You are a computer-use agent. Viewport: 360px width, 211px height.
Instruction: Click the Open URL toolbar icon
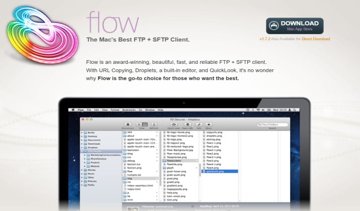point(188,125)
